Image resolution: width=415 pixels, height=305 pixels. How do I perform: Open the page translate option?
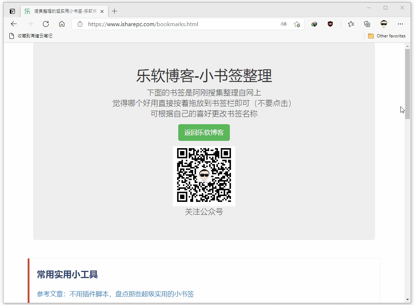pos(284,24)
